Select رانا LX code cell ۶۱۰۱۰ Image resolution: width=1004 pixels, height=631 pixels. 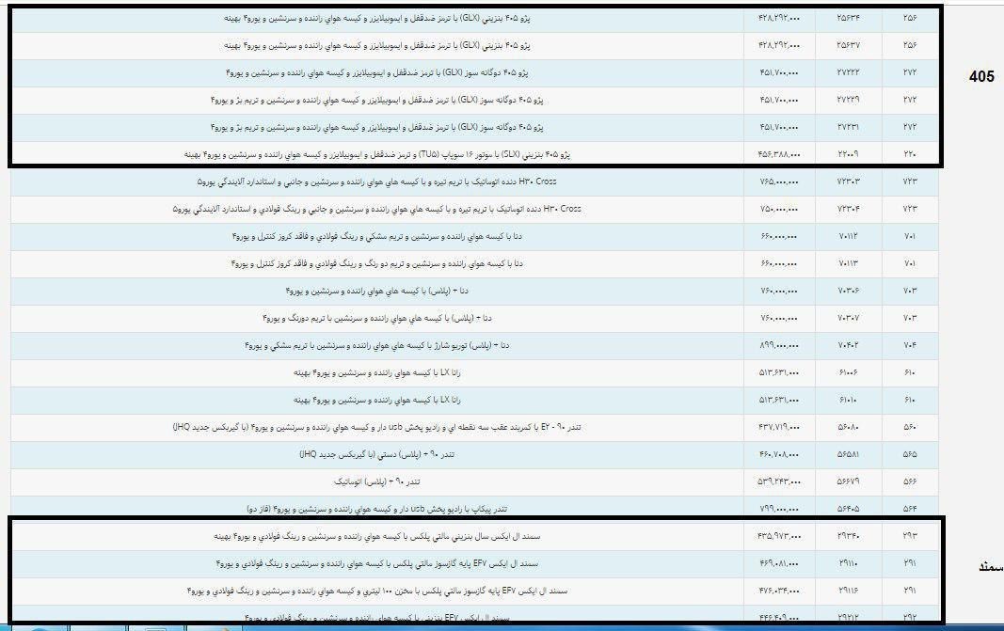click(x=848, y=400)
